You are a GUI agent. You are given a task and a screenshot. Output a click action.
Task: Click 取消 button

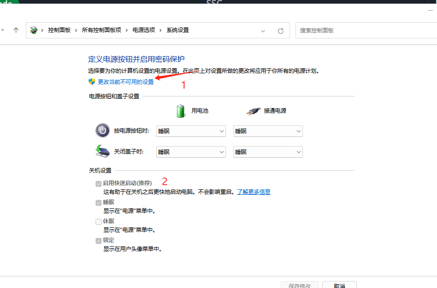point(340,285)
